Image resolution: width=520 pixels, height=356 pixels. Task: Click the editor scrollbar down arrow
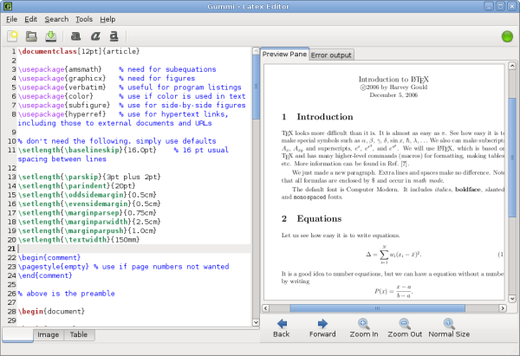[256, 322]
